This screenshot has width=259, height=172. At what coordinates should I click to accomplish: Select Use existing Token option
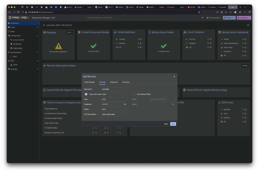134,94
